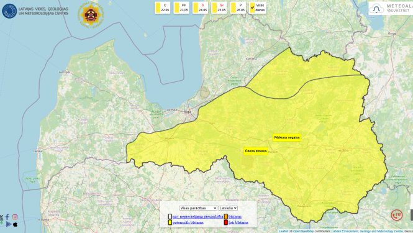Click the Latvijas Vides Geoloģijas Meteoroloģijas Centrs logo

point(35,11)
